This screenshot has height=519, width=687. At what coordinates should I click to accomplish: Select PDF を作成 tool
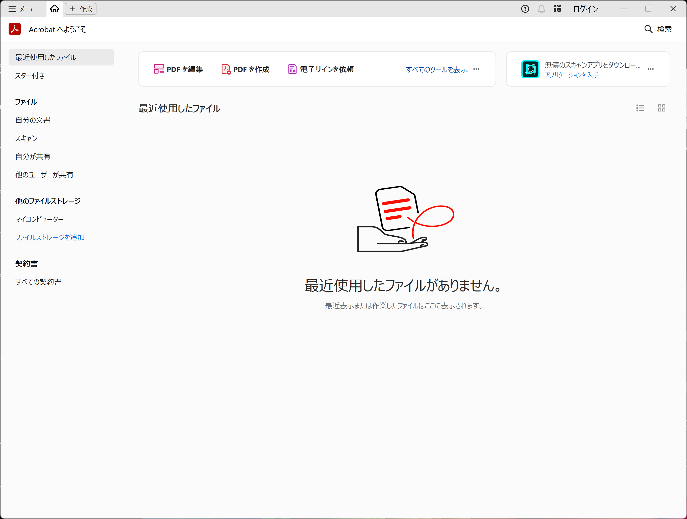pos(245,69)
